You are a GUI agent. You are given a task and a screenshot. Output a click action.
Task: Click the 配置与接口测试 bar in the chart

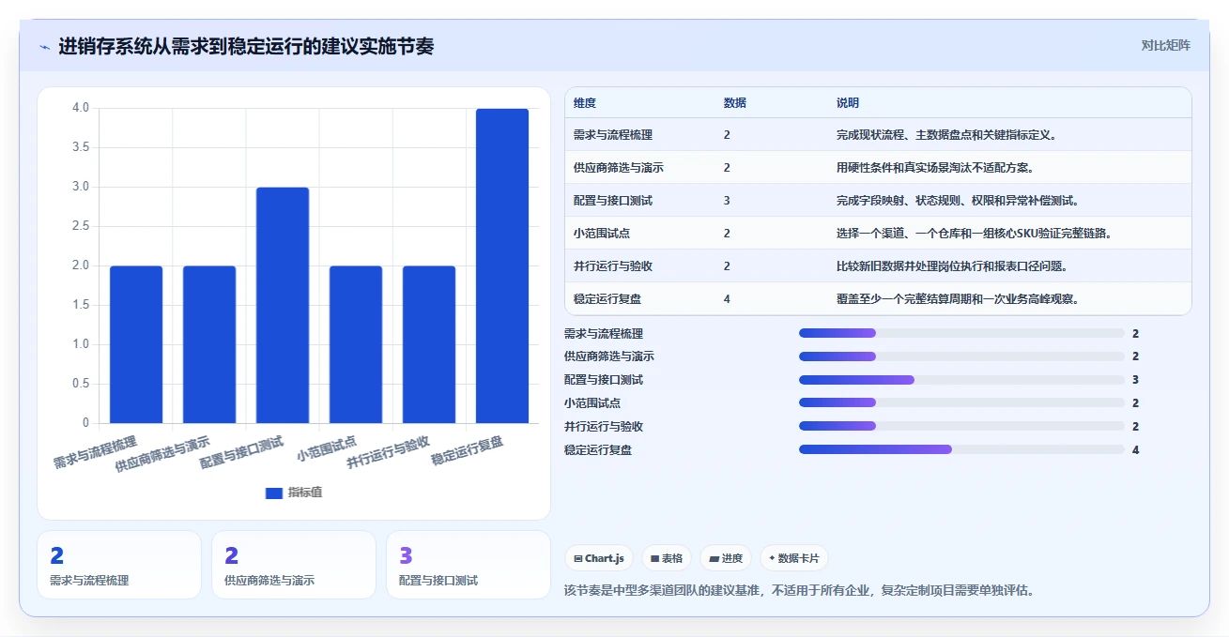click(x=283, y=305)
